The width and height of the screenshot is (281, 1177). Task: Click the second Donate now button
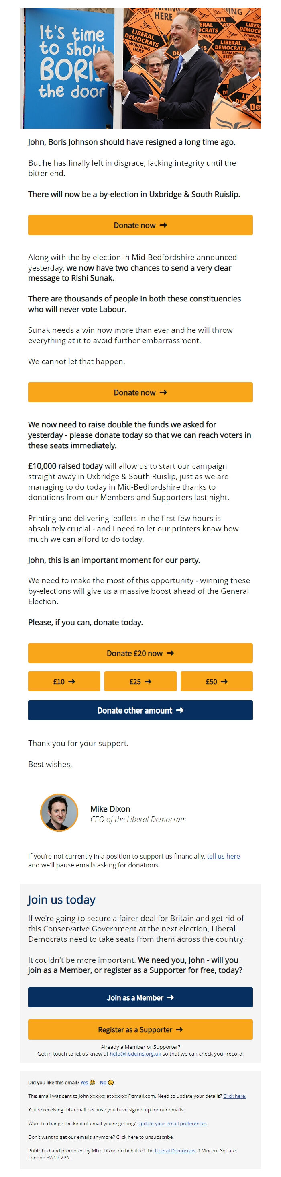click(x=140, y=392)
